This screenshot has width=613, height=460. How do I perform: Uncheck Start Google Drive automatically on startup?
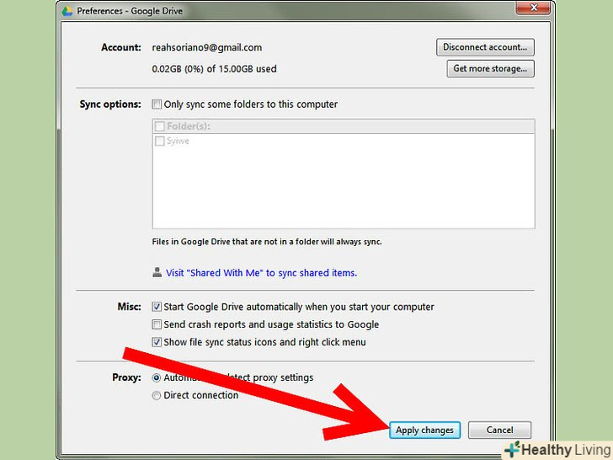[157, 307]
